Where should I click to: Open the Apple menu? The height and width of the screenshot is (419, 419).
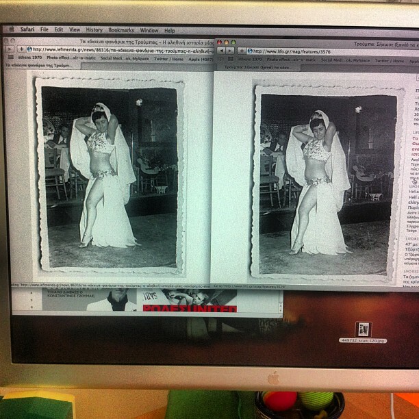[12, 29]
